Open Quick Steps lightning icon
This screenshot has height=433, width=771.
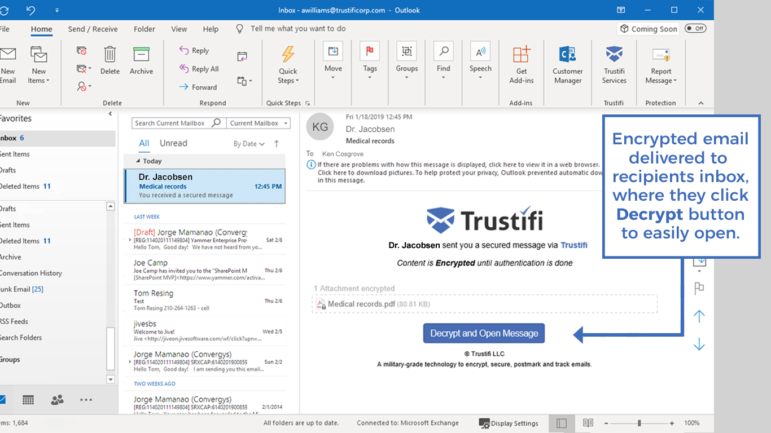288,54
